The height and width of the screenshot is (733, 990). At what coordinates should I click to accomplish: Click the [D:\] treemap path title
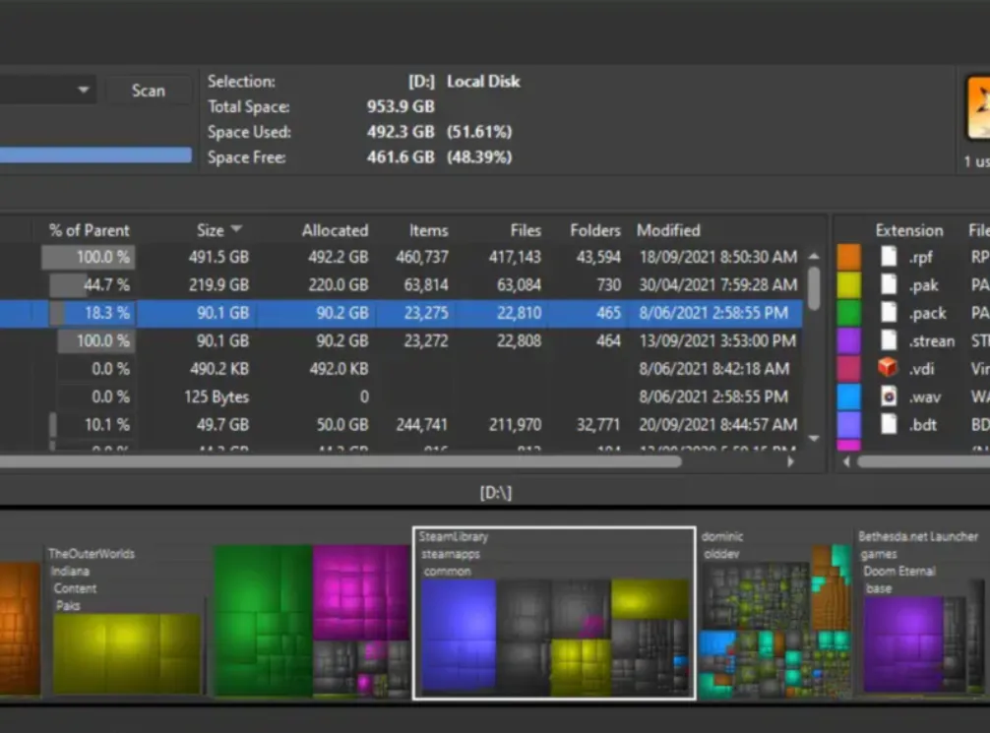pos(495,493)
